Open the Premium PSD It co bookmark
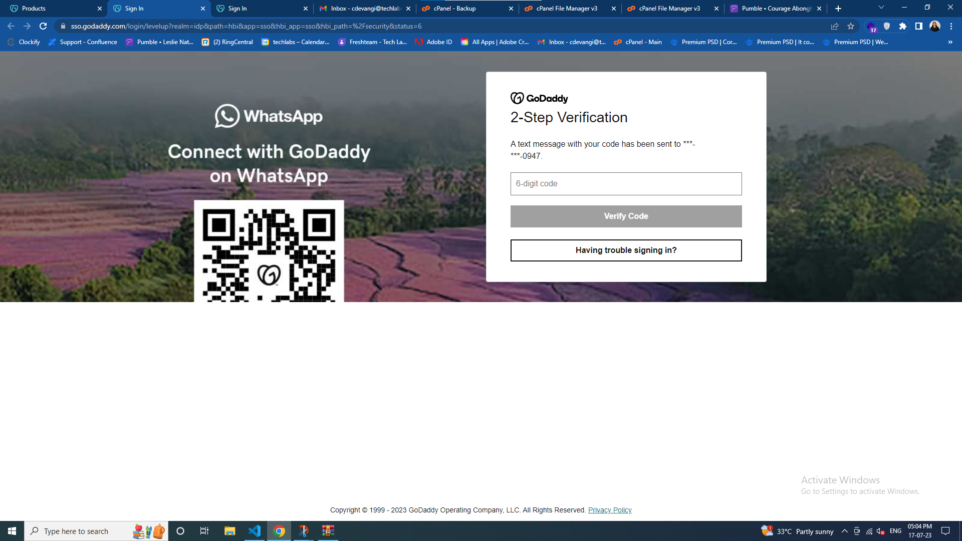This screenshot has width=962, height=541. (x=780, y=42)
